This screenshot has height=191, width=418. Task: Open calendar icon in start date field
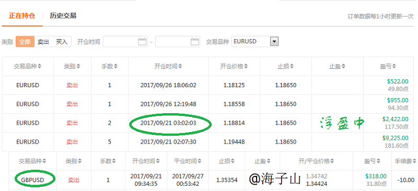[x=142, y=42]
